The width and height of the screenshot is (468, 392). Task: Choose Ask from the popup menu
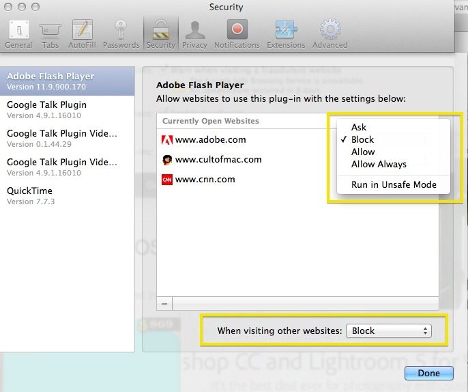[x=359, y=127]
